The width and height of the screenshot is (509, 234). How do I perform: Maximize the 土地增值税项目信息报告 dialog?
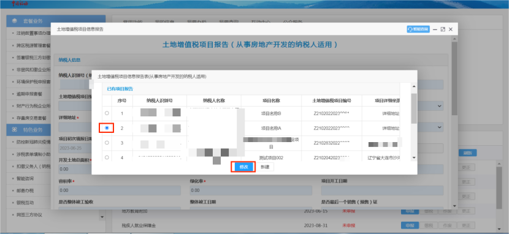(443, 29)
